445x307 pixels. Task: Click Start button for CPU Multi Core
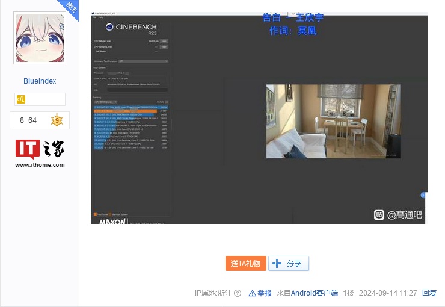tap(164, 41)
